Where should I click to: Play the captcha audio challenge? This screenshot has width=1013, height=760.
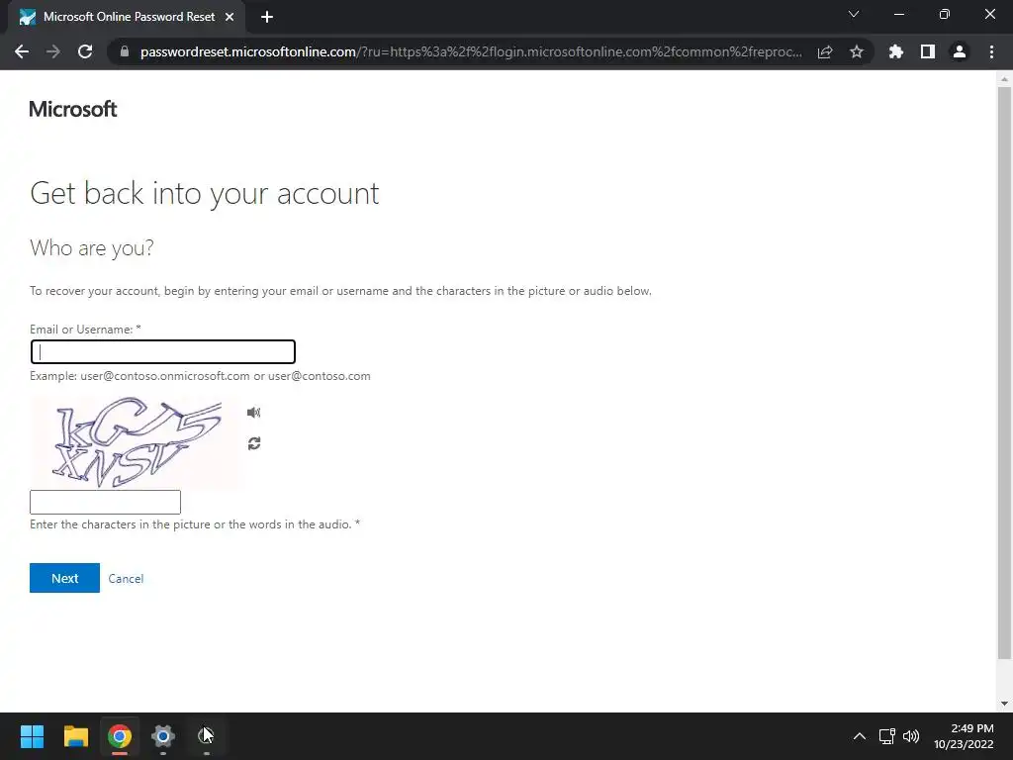(253, 413)
